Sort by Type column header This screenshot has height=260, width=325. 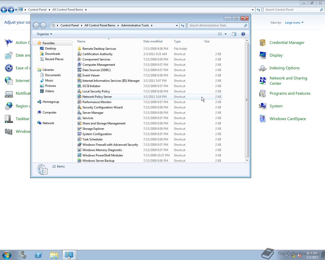[187, 41]
